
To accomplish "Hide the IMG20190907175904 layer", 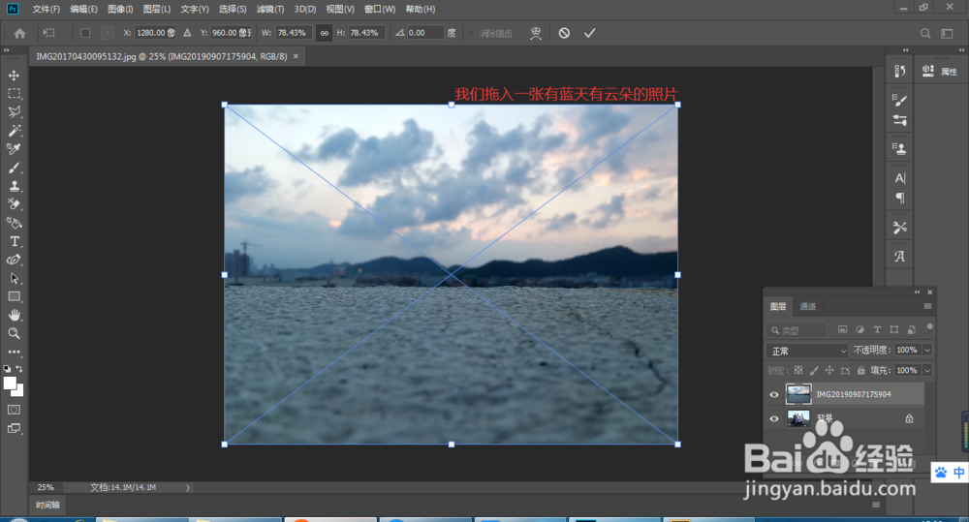I will (773, 394).
